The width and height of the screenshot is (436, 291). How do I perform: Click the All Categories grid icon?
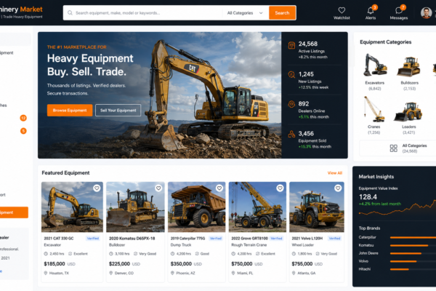pos(393,148)
